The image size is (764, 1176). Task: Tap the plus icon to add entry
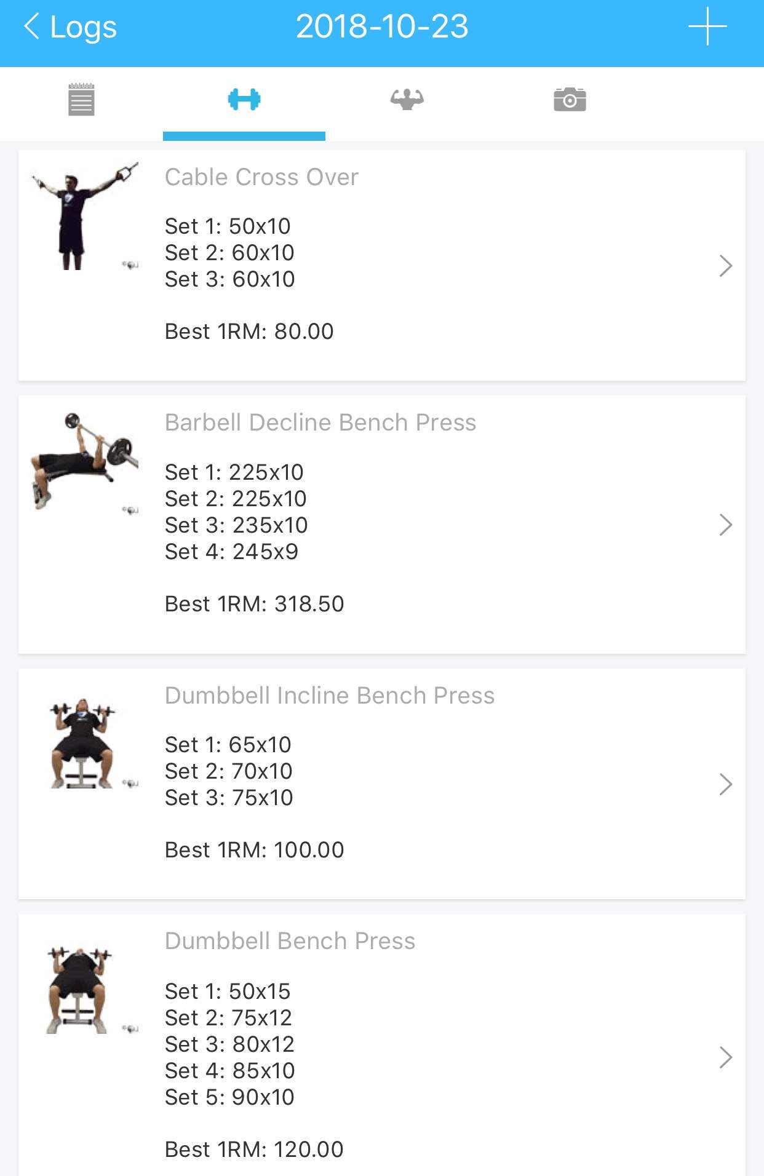coord(707,27)
